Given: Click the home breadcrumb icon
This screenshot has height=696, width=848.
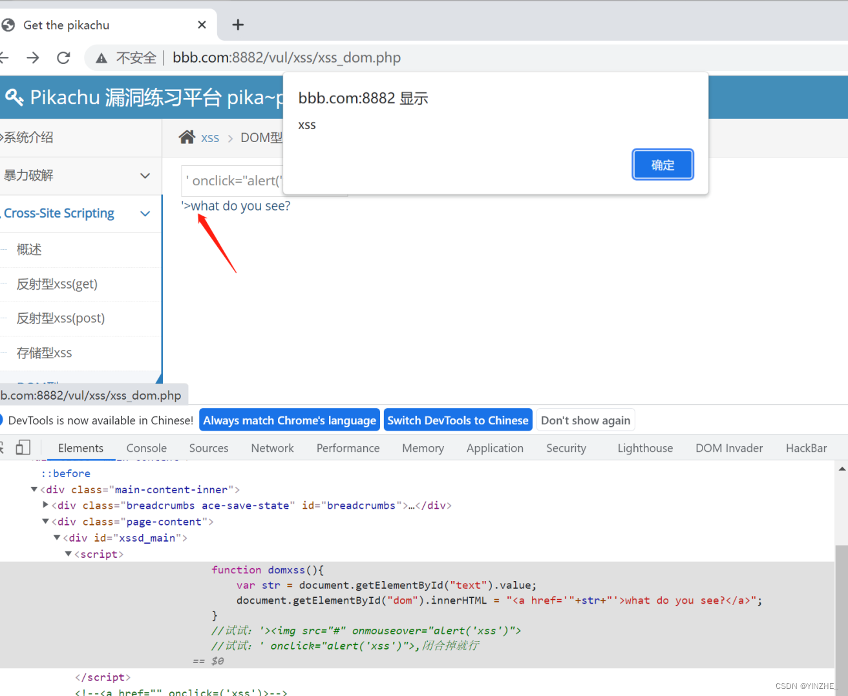Looking at the screenshot, I should coord(187,137).
